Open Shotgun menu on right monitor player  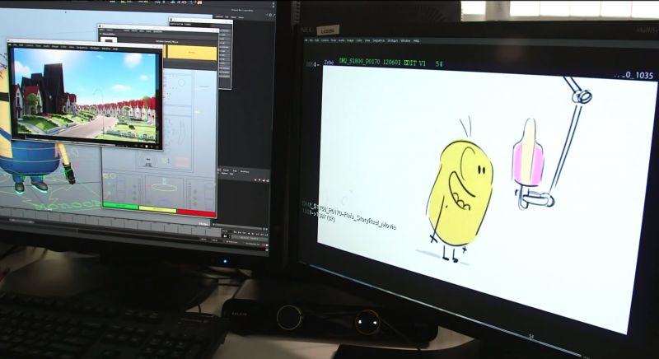pos(393,40)
